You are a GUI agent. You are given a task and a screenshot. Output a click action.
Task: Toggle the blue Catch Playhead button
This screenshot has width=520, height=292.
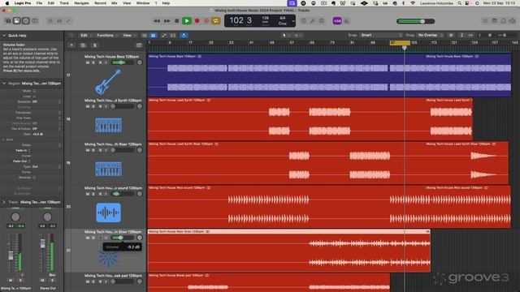point(184,35)
